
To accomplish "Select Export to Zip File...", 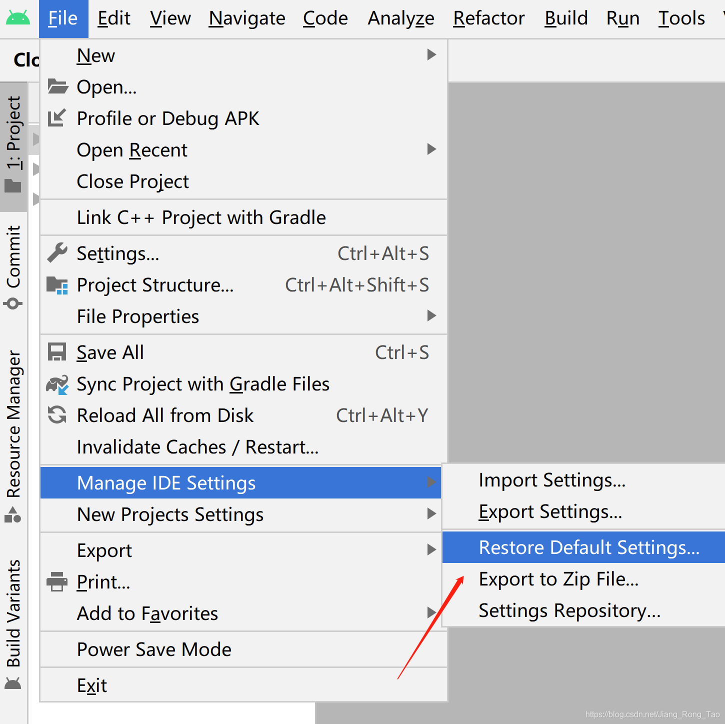I will [584, 578].
